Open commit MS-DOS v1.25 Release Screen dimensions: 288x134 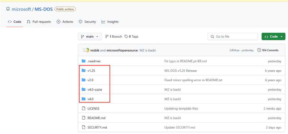click(180, 71)
